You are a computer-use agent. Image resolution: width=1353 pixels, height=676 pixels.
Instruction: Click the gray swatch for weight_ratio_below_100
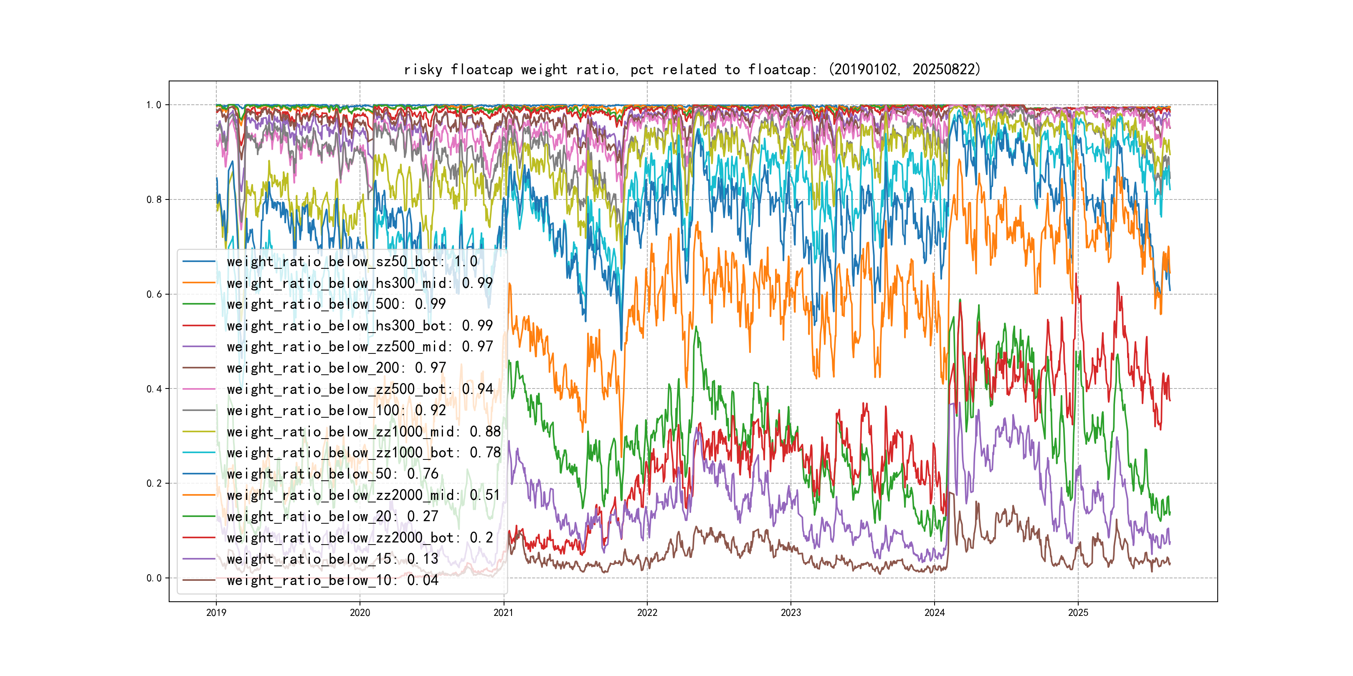click(198, 411)
